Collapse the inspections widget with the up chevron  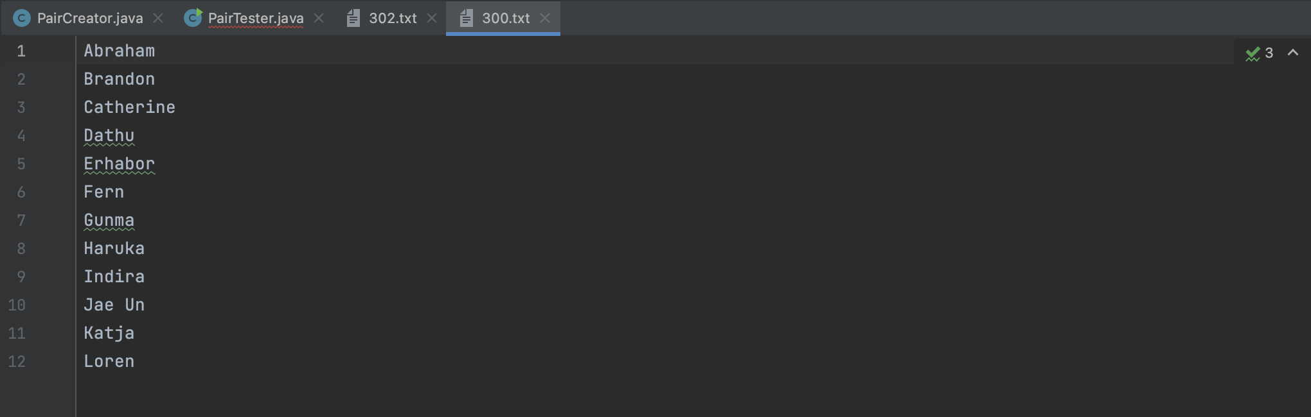1293,53
